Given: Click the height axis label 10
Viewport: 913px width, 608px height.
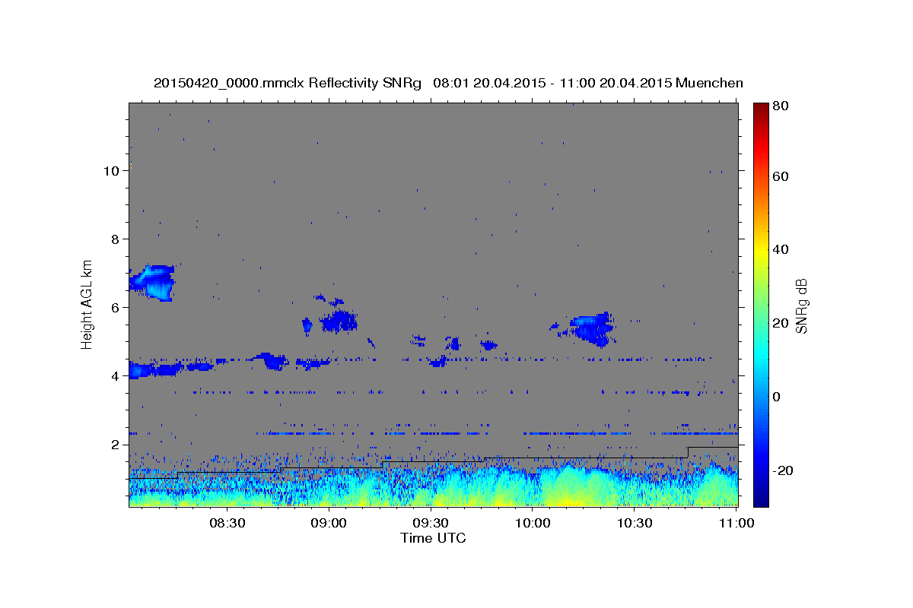Looking at the screenshot, I should tap(112, 170).
